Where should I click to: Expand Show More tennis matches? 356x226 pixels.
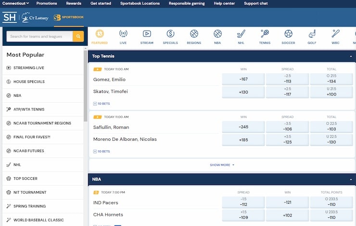pyautogui.click(x=222, y=165)
